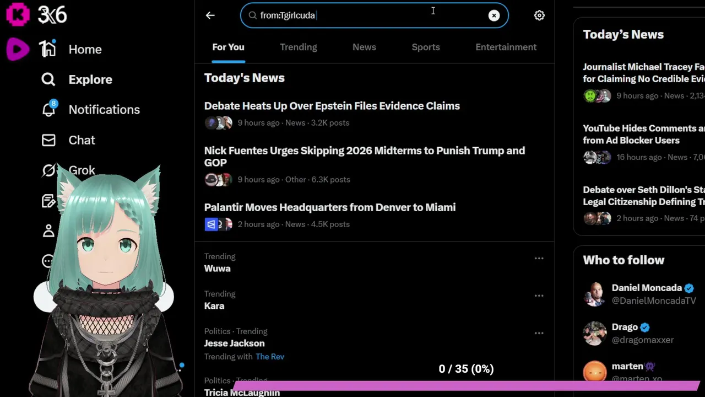Open the Explore settings gear

(x=539, y=15)
